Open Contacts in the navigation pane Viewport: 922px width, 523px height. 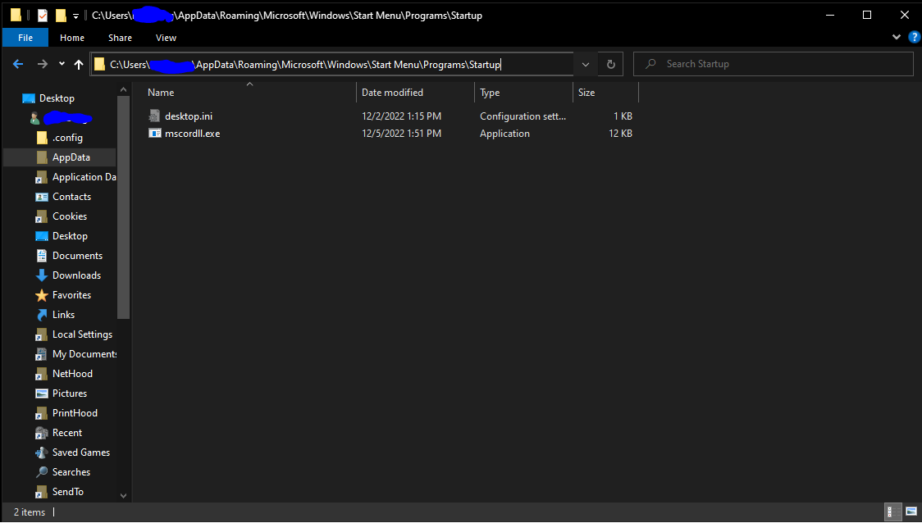71,197
